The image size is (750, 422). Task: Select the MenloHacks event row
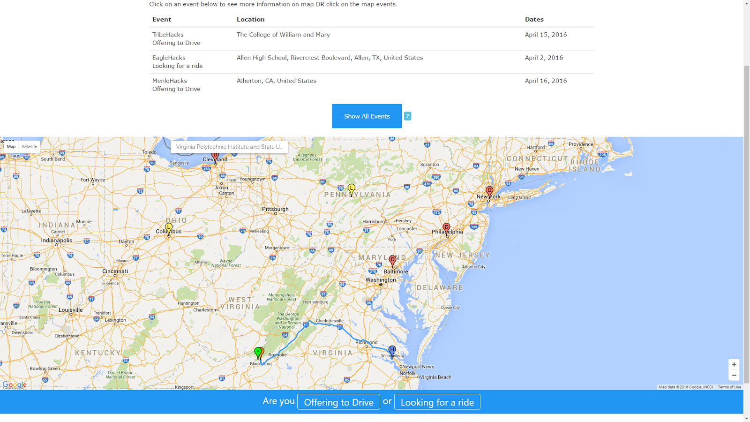click(372, 84)
